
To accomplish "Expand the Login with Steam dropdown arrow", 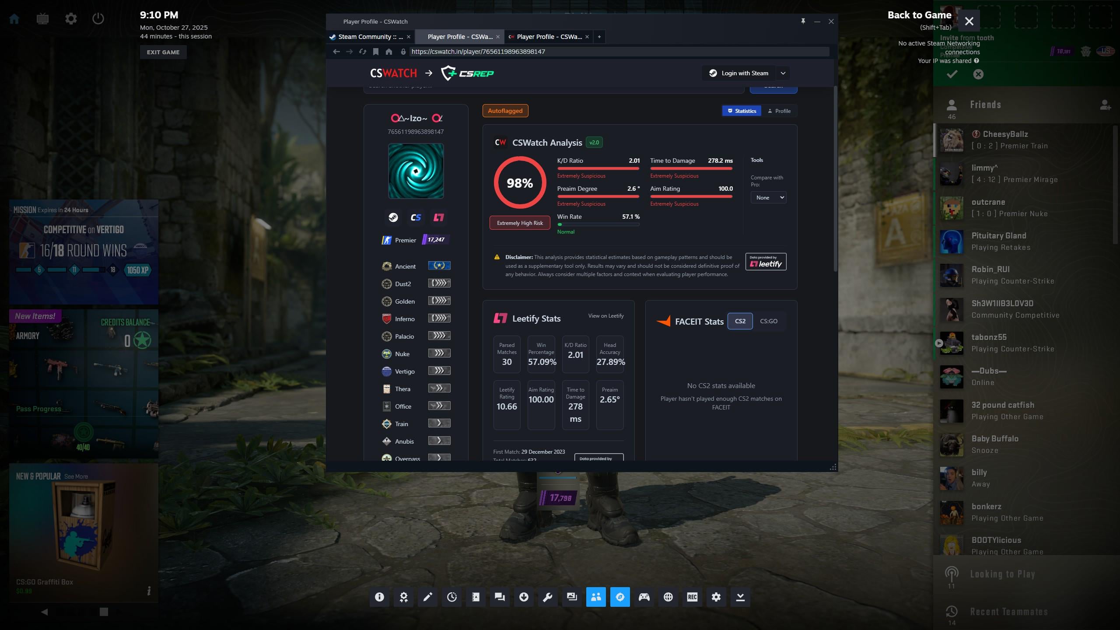I will click(783, 73).
